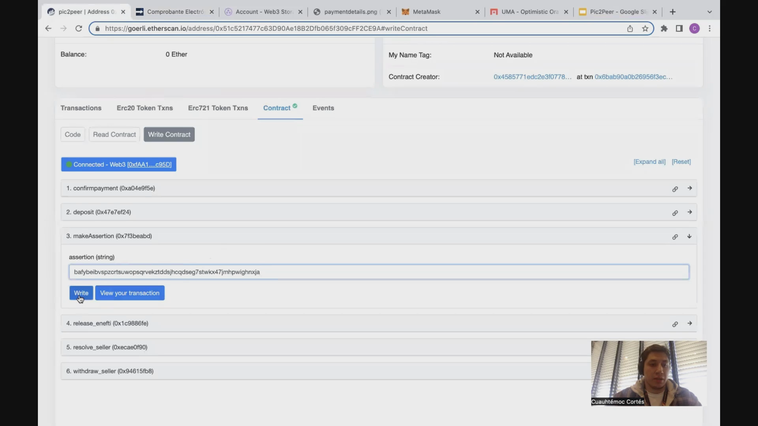
Task: Open Chrome three-dot menu
Action: point(710,28)
